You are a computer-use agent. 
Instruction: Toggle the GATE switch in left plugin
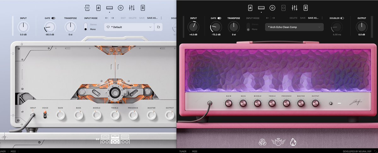53,18
